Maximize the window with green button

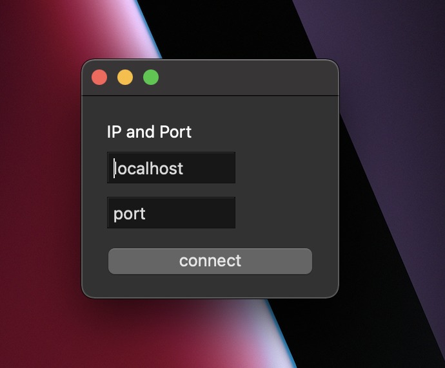(x=151, y=77)
